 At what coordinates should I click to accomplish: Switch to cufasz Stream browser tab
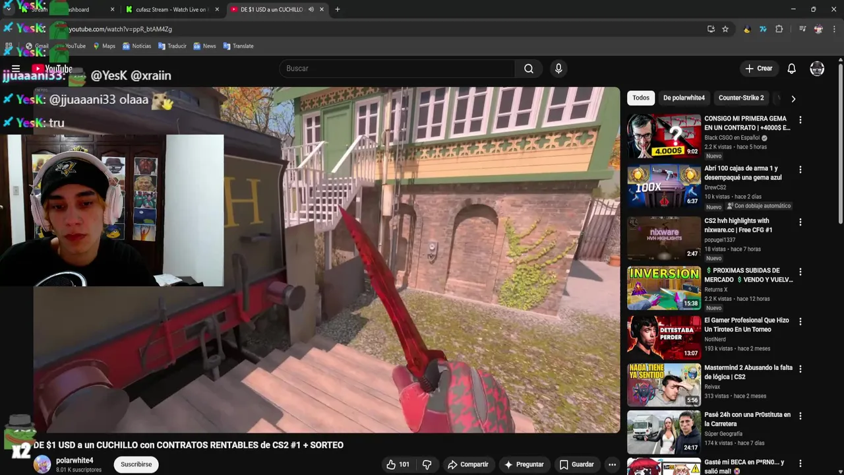170,10
